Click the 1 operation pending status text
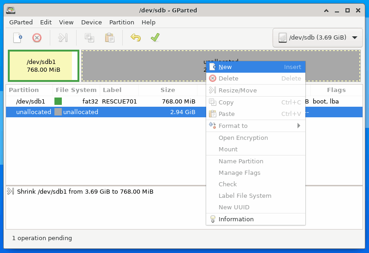 (42, 238)
